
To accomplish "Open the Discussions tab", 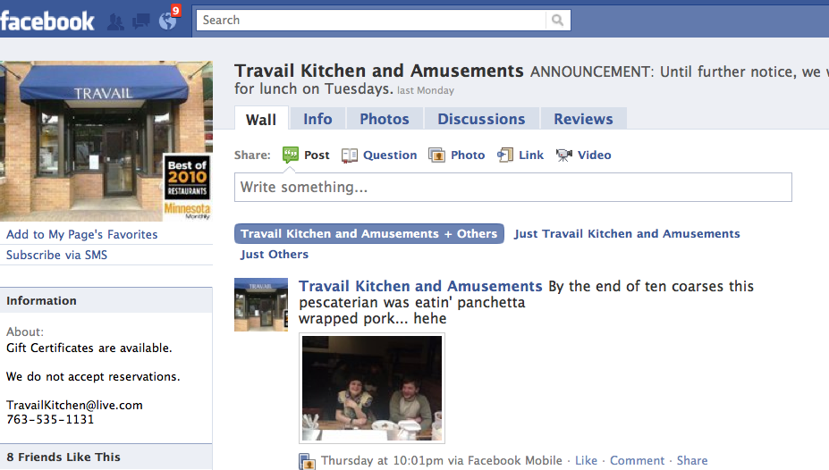I will pyautogui.click(x=481, y=119).
